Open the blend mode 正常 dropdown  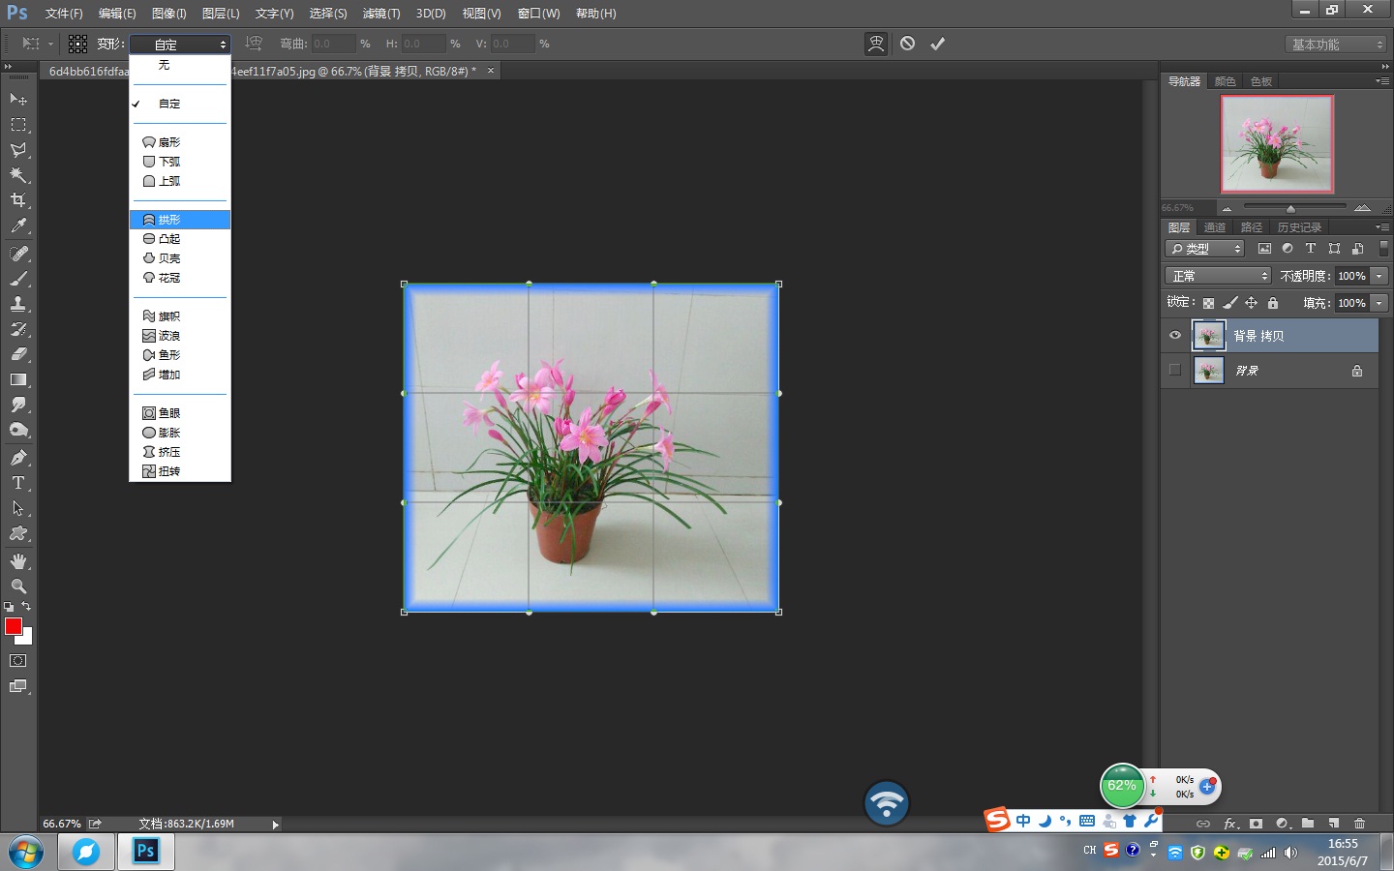(x=1218, y=276)
